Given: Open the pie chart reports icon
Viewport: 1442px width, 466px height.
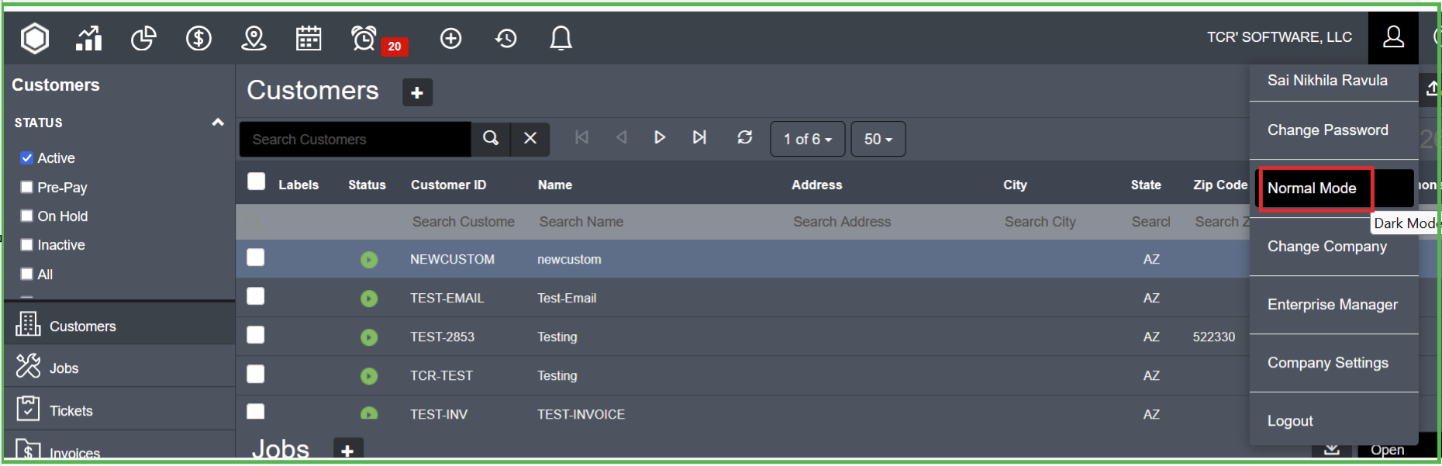Looking at the screenshot, I should [143, 38].
